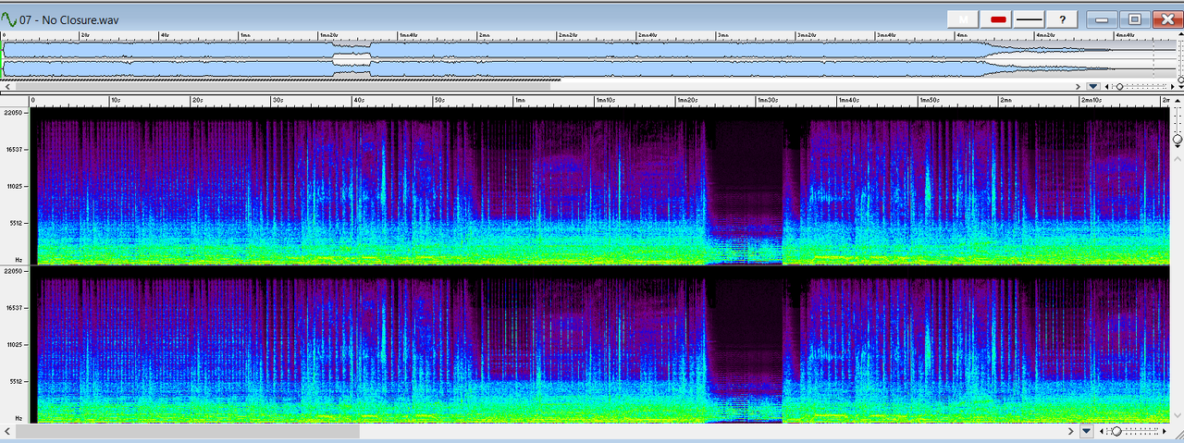Click the 4mn mark on the overview time ruler
Screen dimensions: 1184x443
(x=962, y=35)
